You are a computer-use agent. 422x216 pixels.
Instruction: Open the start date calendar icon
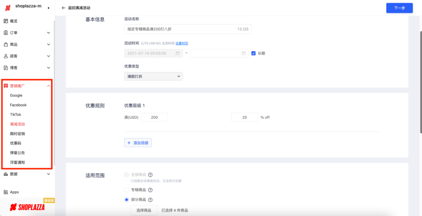click(x=177, y=53)
